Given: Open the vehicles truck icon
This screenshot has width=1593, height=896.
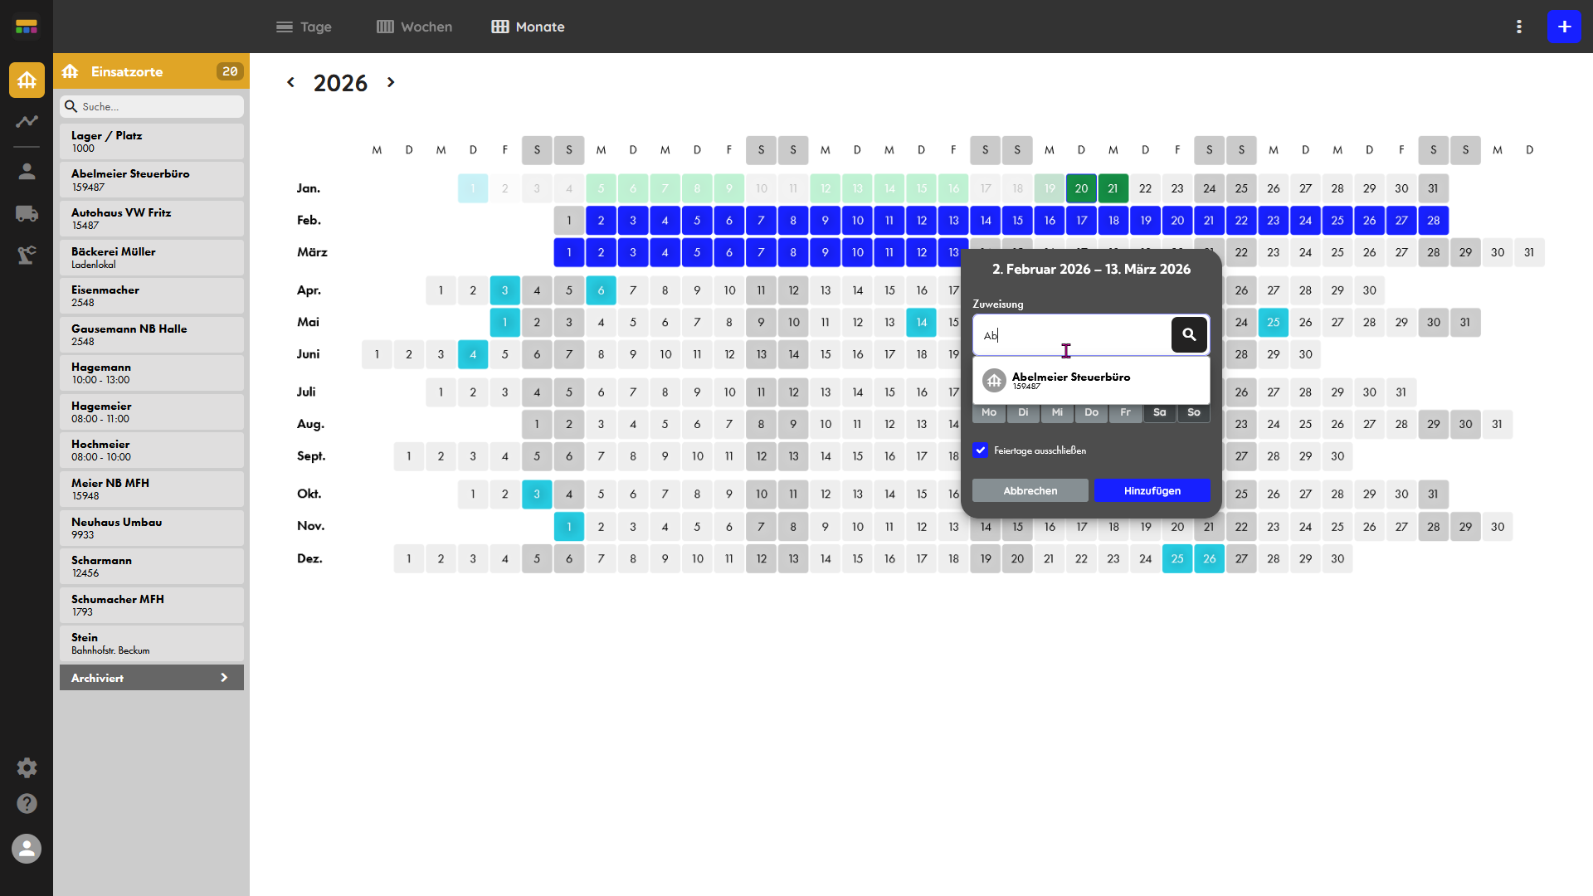Looking at the screenshot, I should click(27, 214).
